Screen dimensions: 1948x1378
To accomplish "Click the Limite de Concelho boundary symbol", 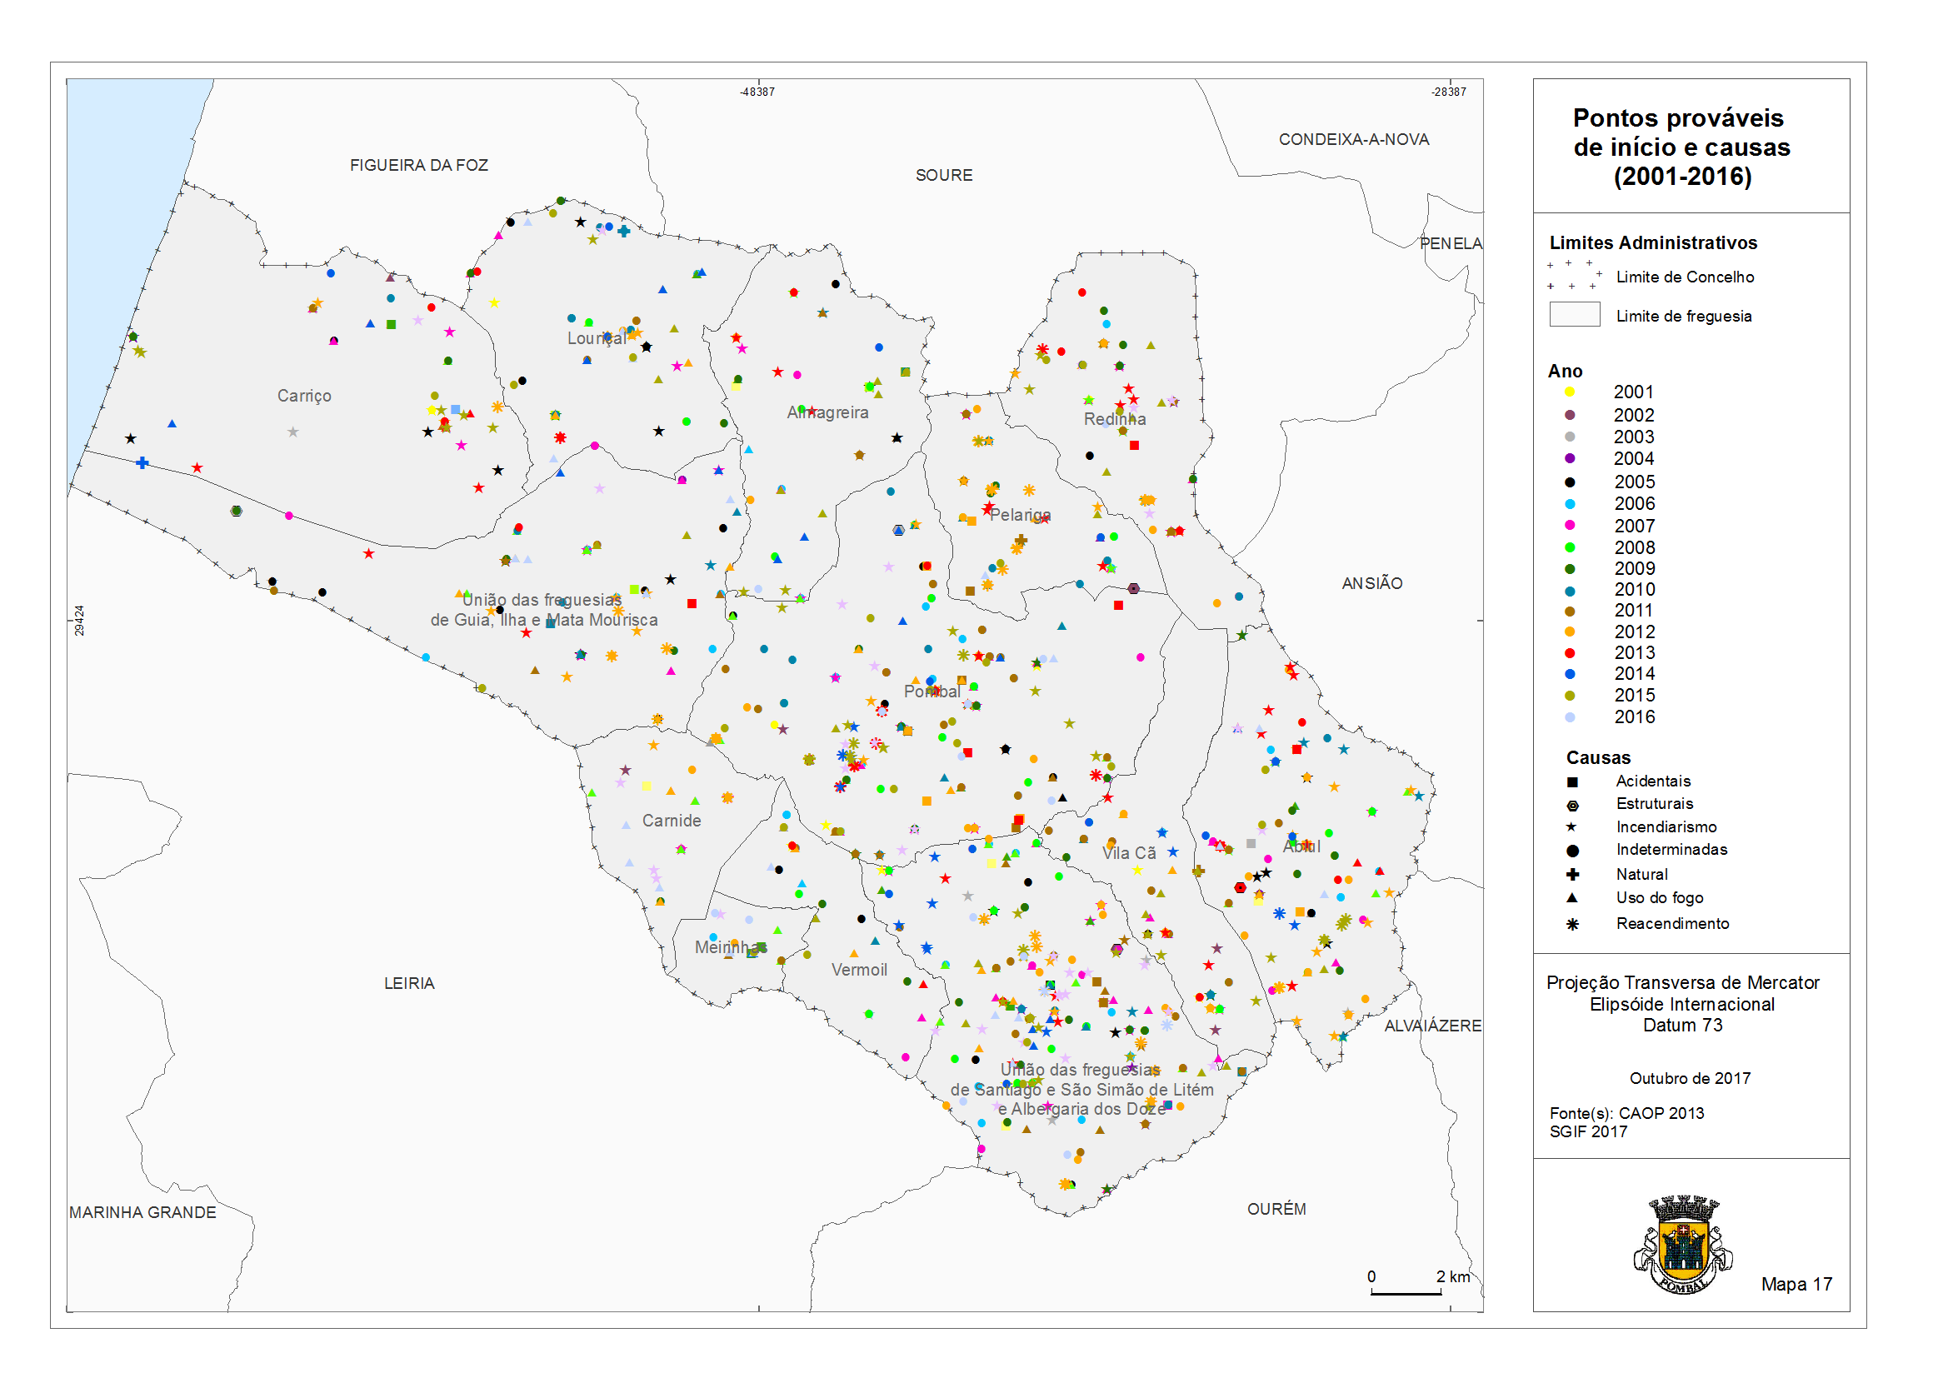I will click(1575, 276).
